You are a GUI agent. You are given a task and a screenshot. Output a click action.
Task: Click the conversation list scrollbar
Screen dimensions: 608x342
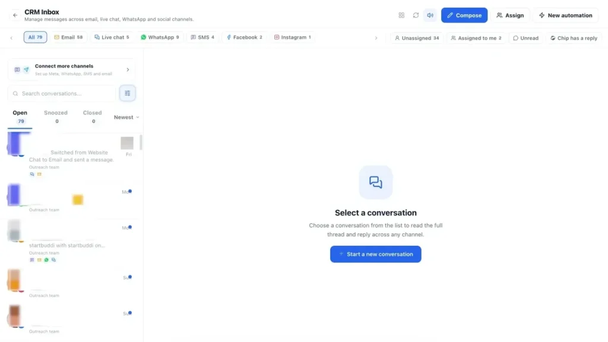pyautogui.click(x=141, y=142)
